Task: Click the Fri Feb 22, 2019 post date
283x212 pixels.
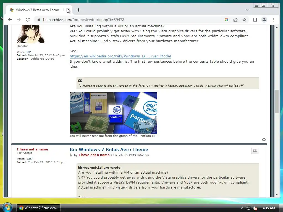Action: click(131, 155)
